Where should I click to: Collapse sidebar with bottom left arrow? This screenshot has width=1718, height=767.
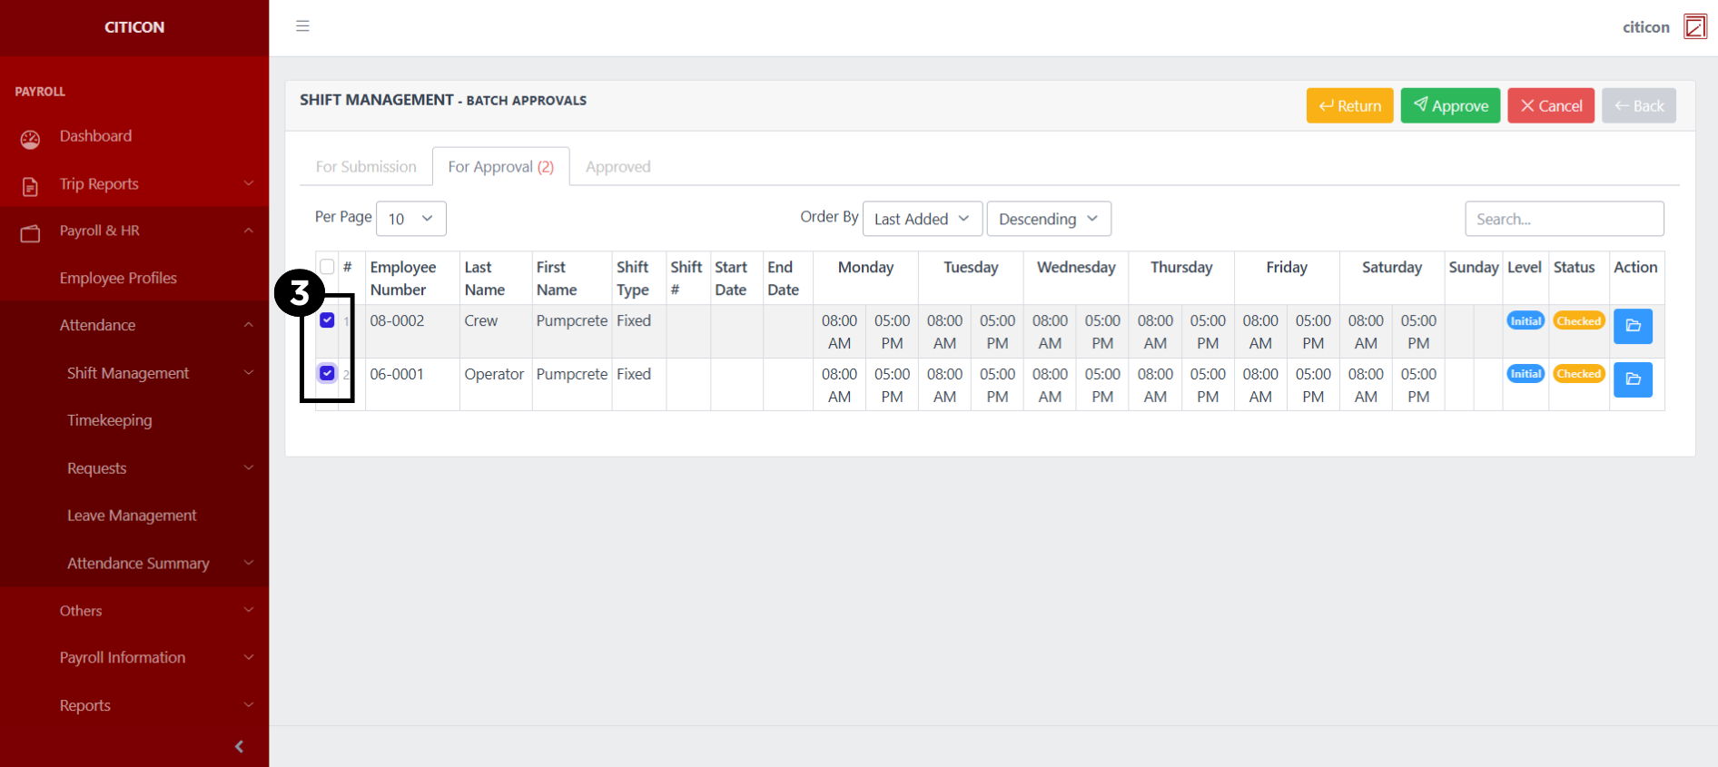click(239, 746)
